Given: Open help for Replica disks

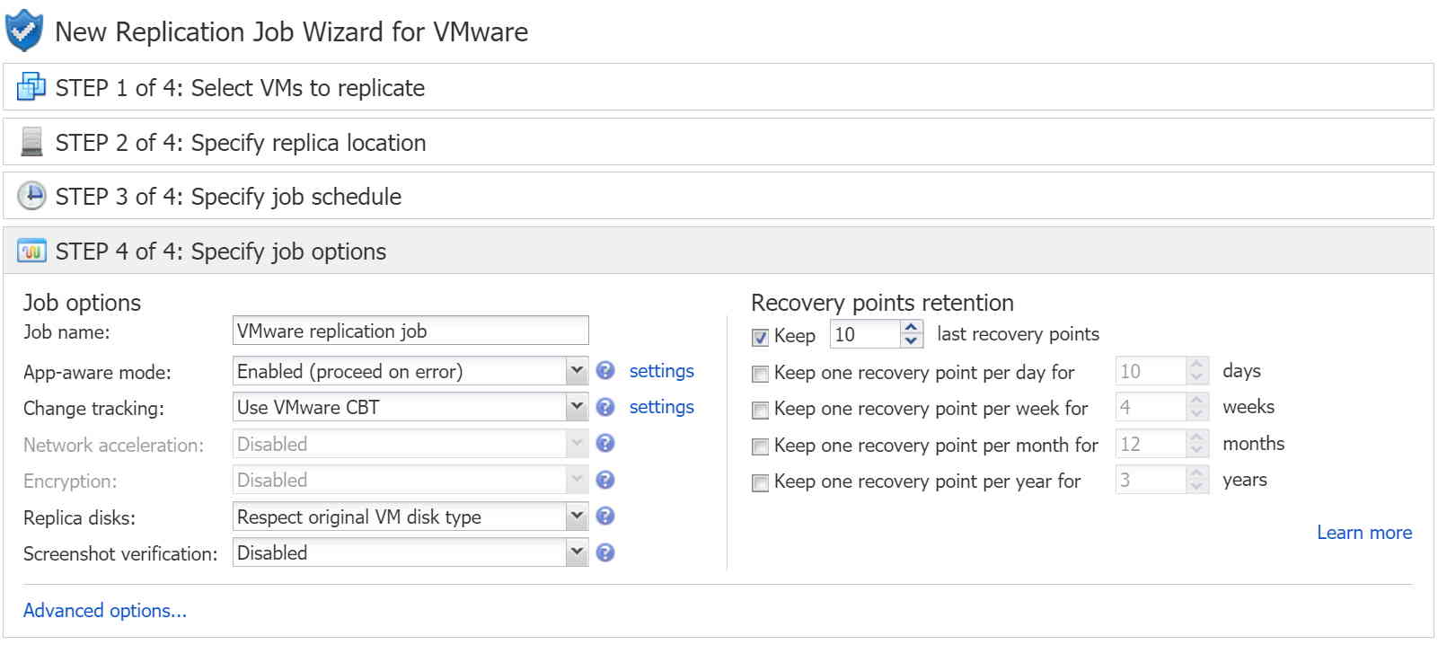Looking at the screenshot, I should tap(605, 516).
